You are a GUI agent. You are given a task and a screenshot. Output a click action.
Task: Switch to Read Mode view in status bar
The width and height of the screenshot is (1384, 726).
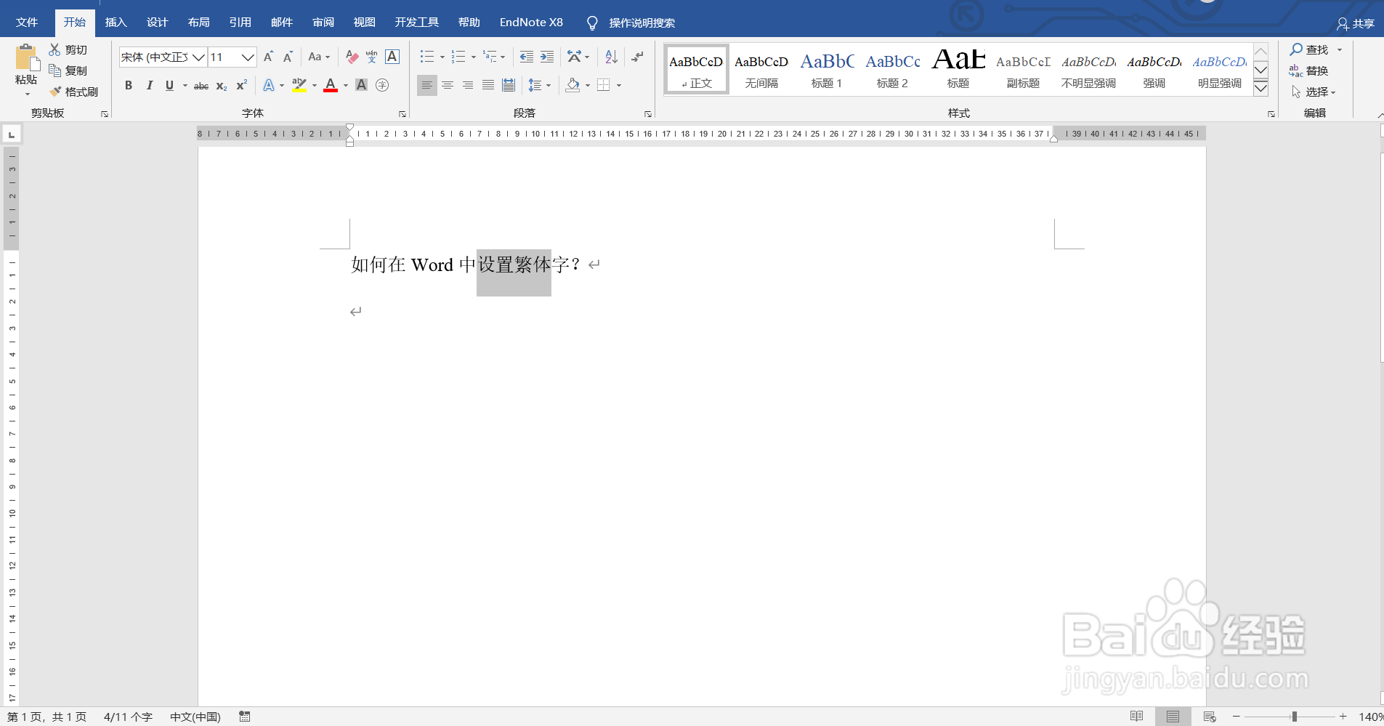click(x=1137, y=717)
